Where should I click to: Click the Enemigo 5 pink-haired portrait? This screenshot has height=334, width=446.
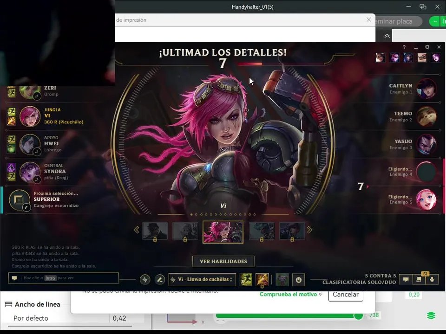click(426, 199)
